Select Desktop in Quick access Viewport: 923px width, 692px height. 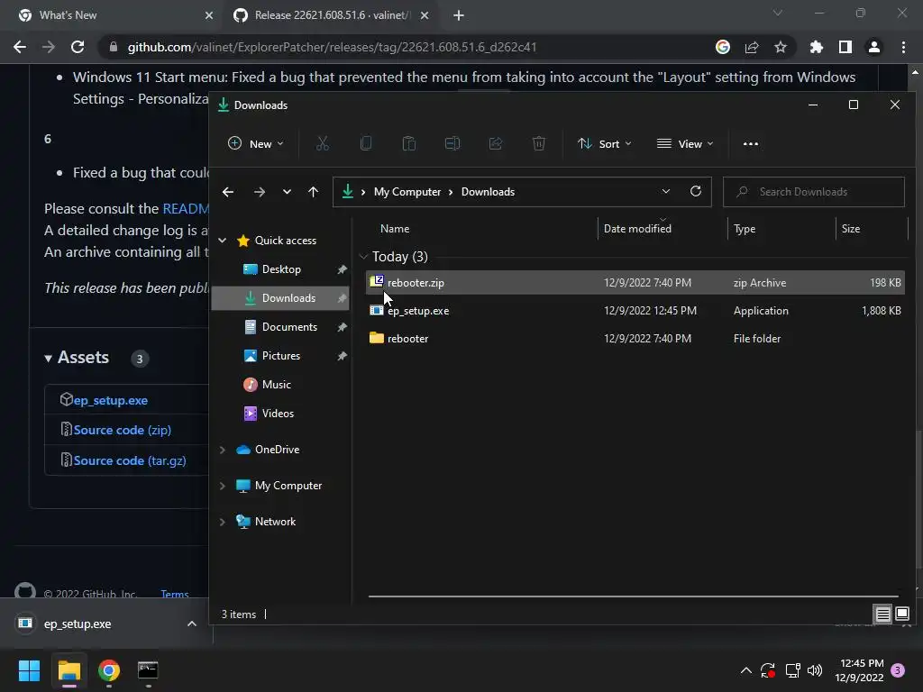click(280, 269)
